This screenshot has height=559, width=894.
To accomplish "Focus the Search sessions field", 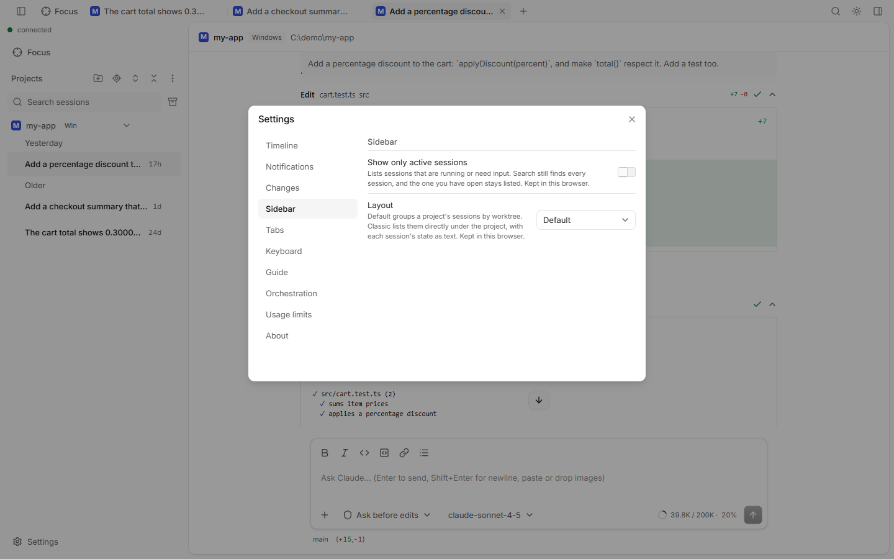I will tap(84, 102).
